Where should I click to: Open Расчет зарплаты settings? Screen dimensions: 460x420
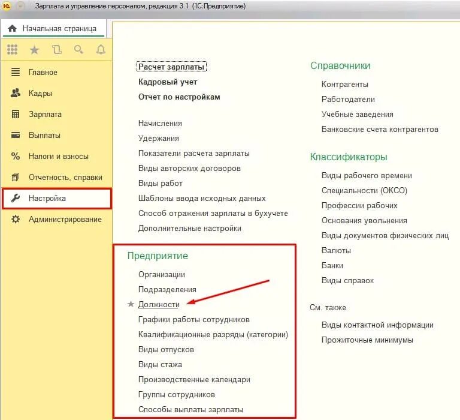coord(171,67)
